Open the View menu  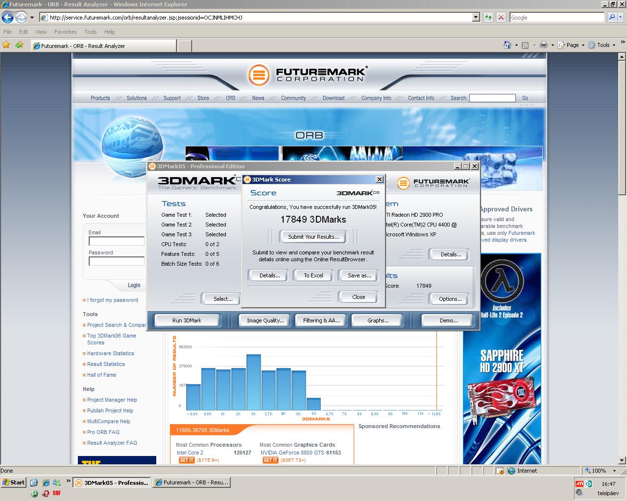coord(41,32)
